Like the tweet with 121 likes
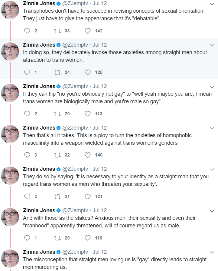This screenshot has height=271, width=218. (88, 197)
